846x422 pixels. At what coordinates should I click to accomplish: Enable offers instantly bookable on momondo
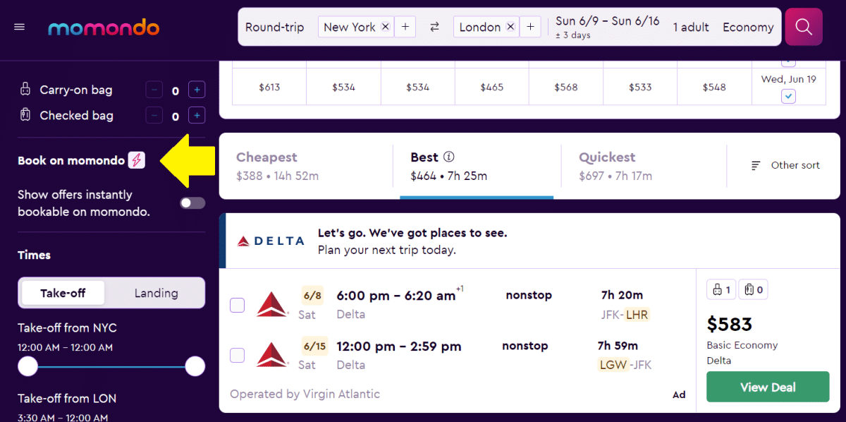click(191, 203)
